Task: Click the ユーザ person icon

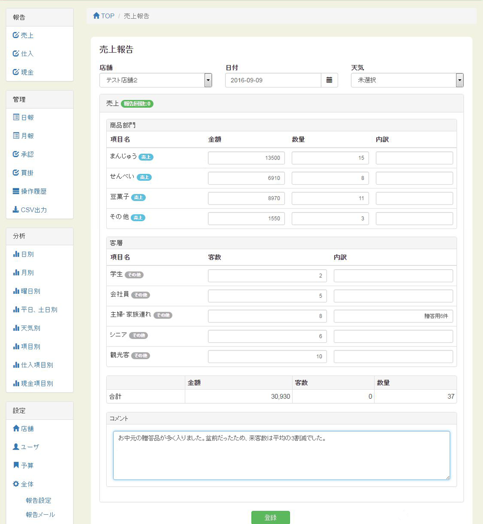Action: tap(16, 447)
